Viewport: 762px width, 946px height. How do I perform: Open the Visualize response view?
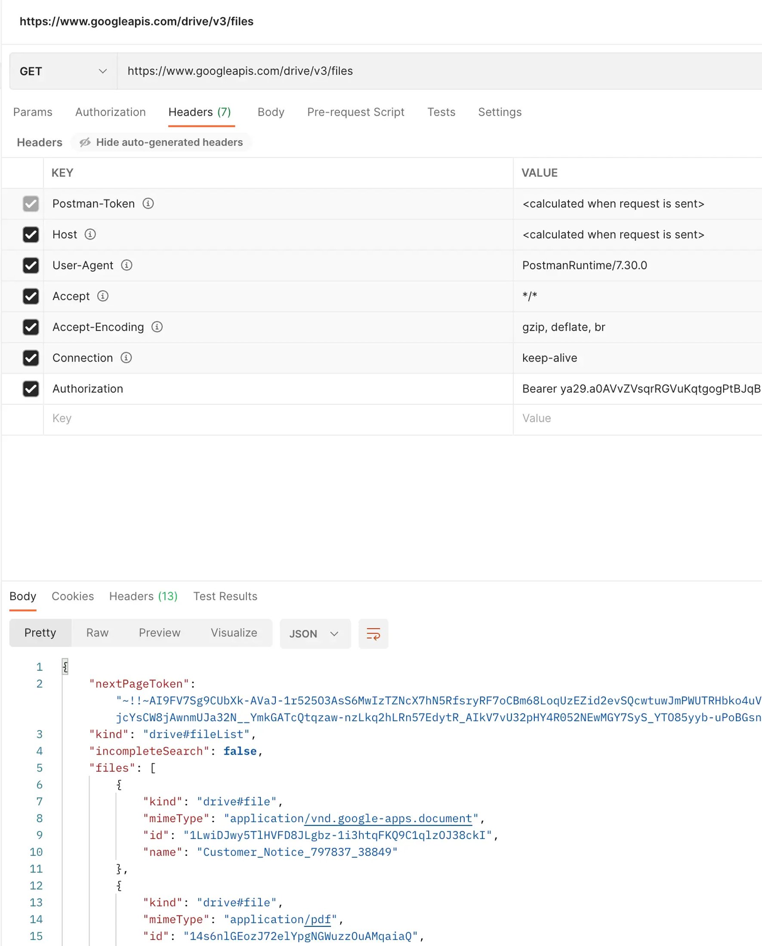(x=234, y=633)
